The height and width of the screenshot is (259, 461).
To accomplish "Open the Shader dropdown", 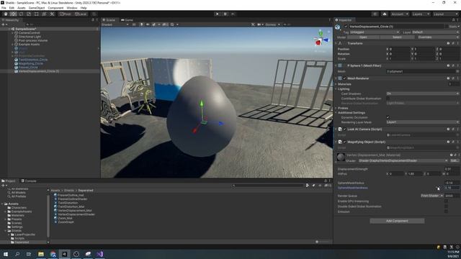I will [x=403, y=160].
